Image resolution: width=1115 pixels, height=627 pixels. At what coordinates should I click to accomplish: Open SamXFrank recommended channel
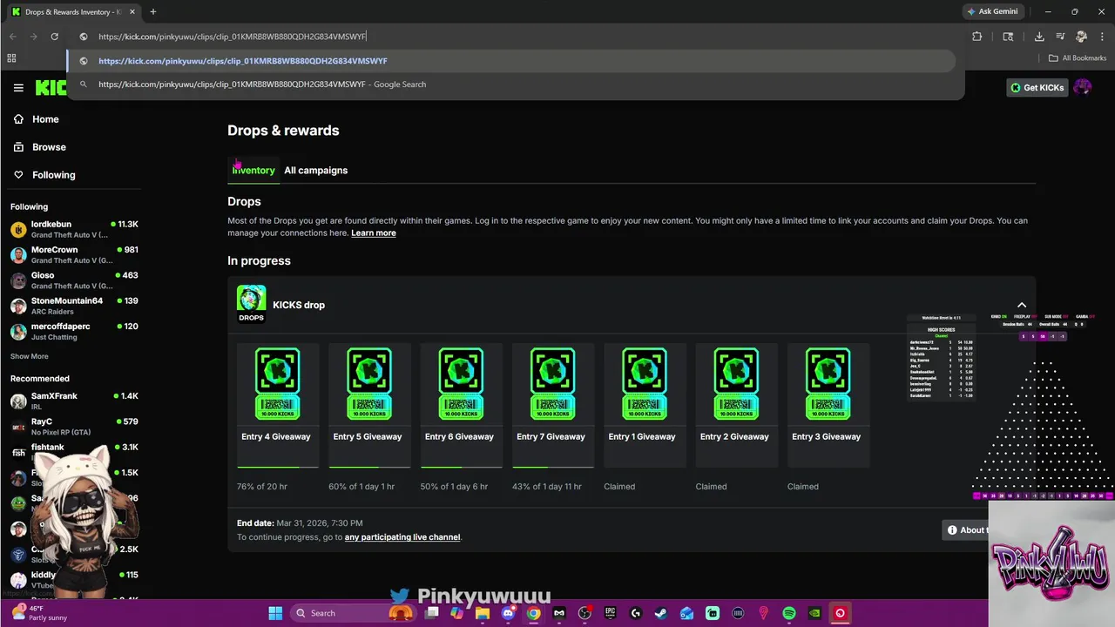click(73, 401)
